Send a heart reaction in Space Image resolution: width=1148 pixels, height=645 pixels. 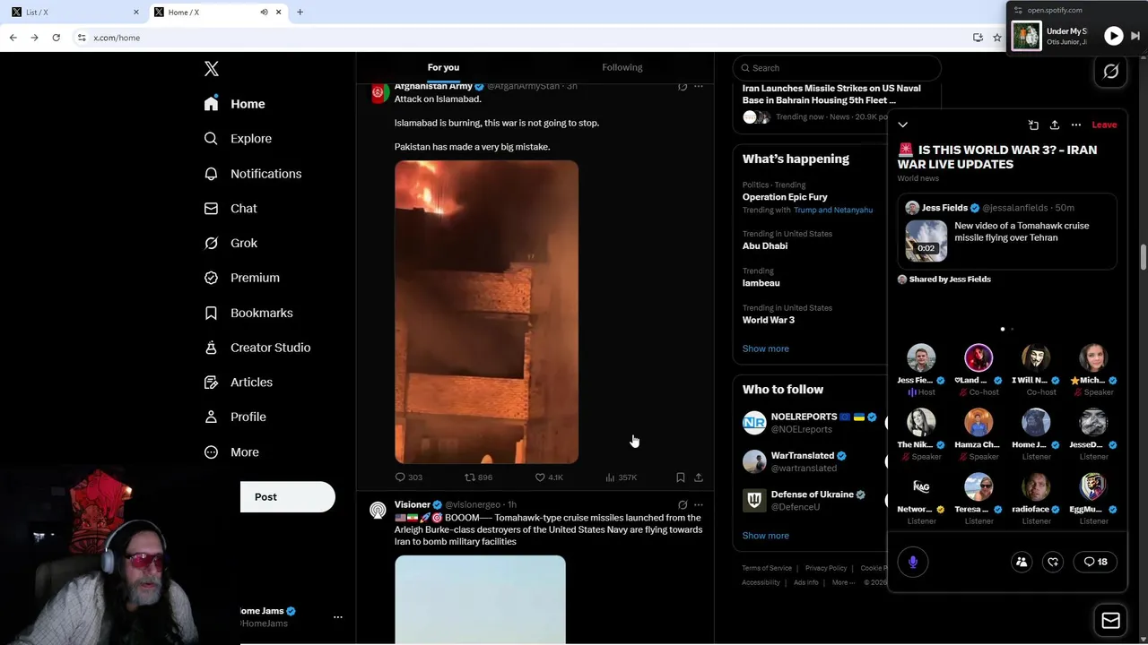coord(1053,562)
